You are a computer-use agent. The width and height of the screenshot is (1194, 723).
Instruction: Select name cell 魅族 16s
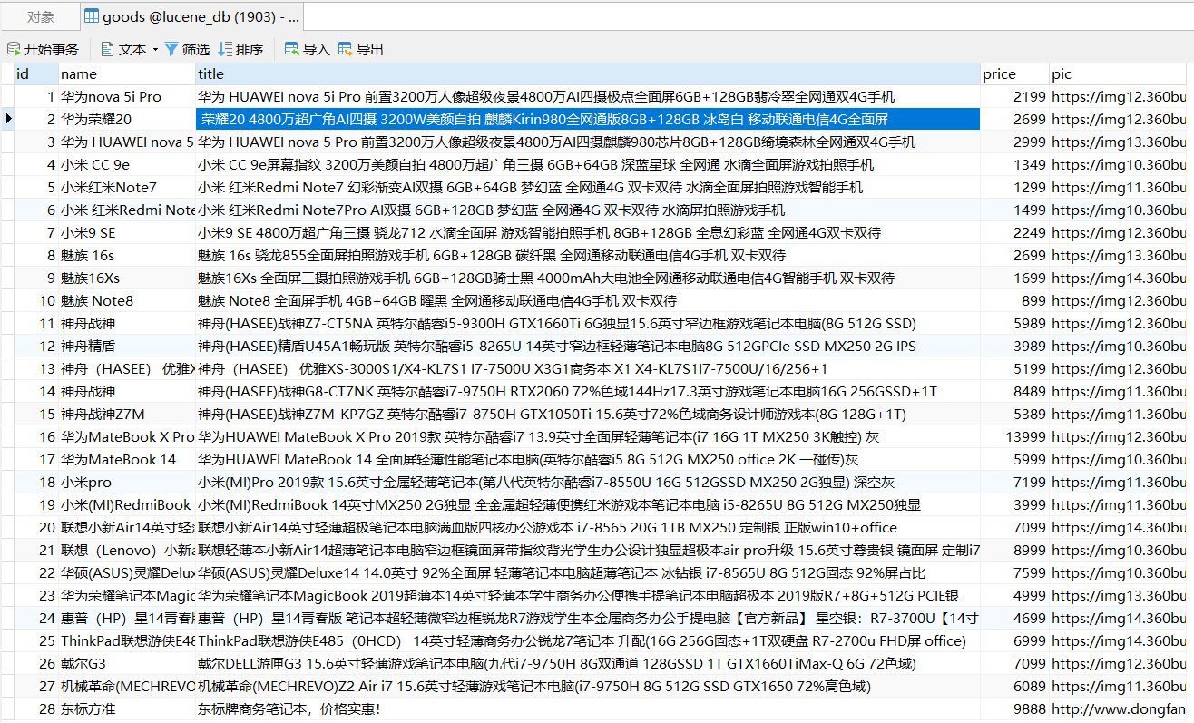point(127,255)
